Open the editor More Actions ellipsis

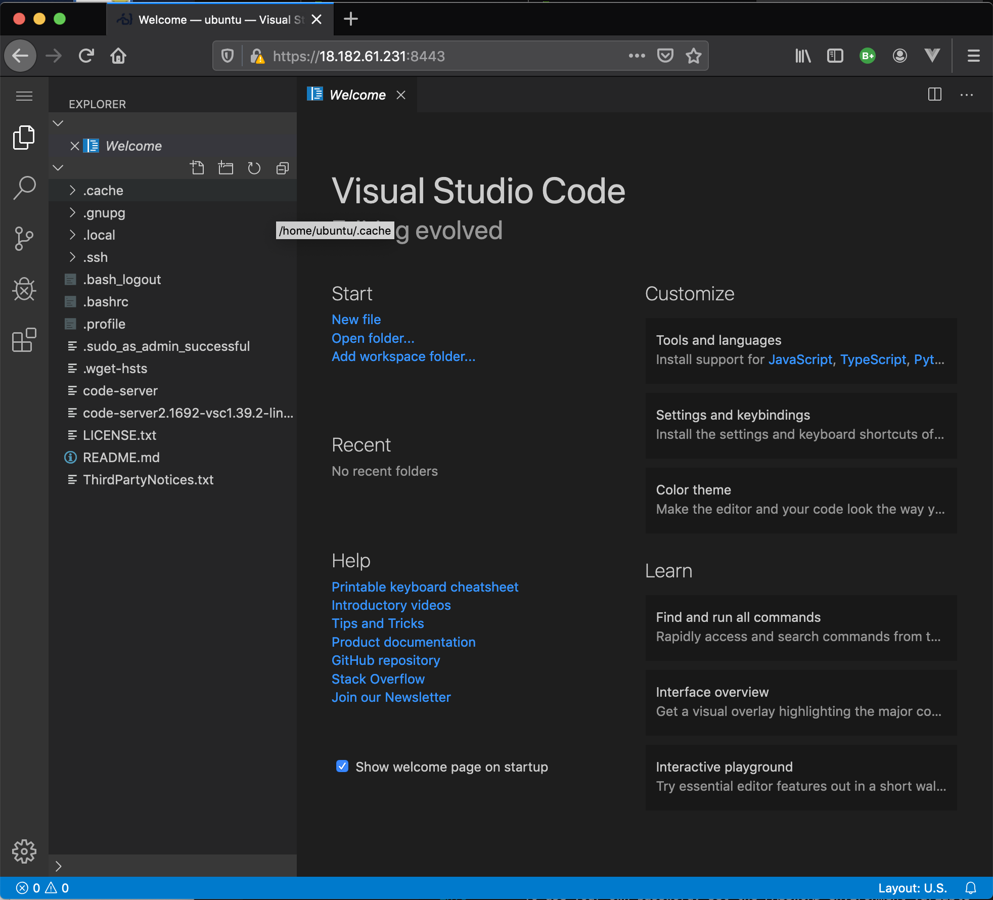pos(966,95)
